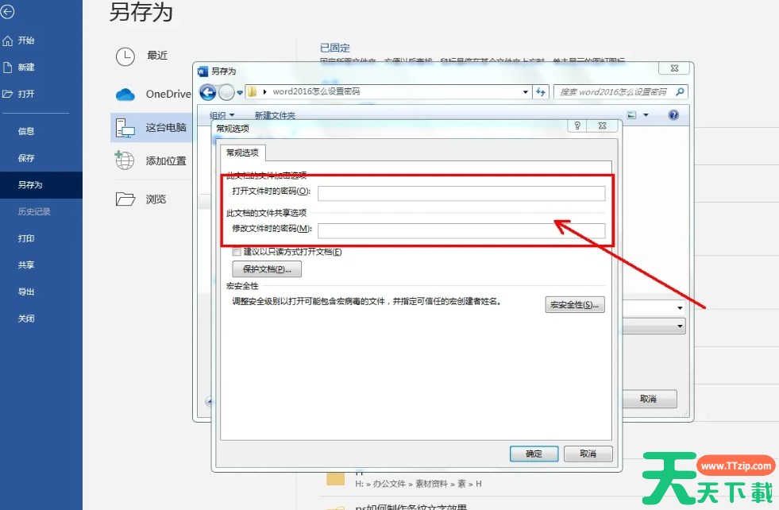
Task: Click the blue Back button in Save As dialog
Action: click(208, 92)
